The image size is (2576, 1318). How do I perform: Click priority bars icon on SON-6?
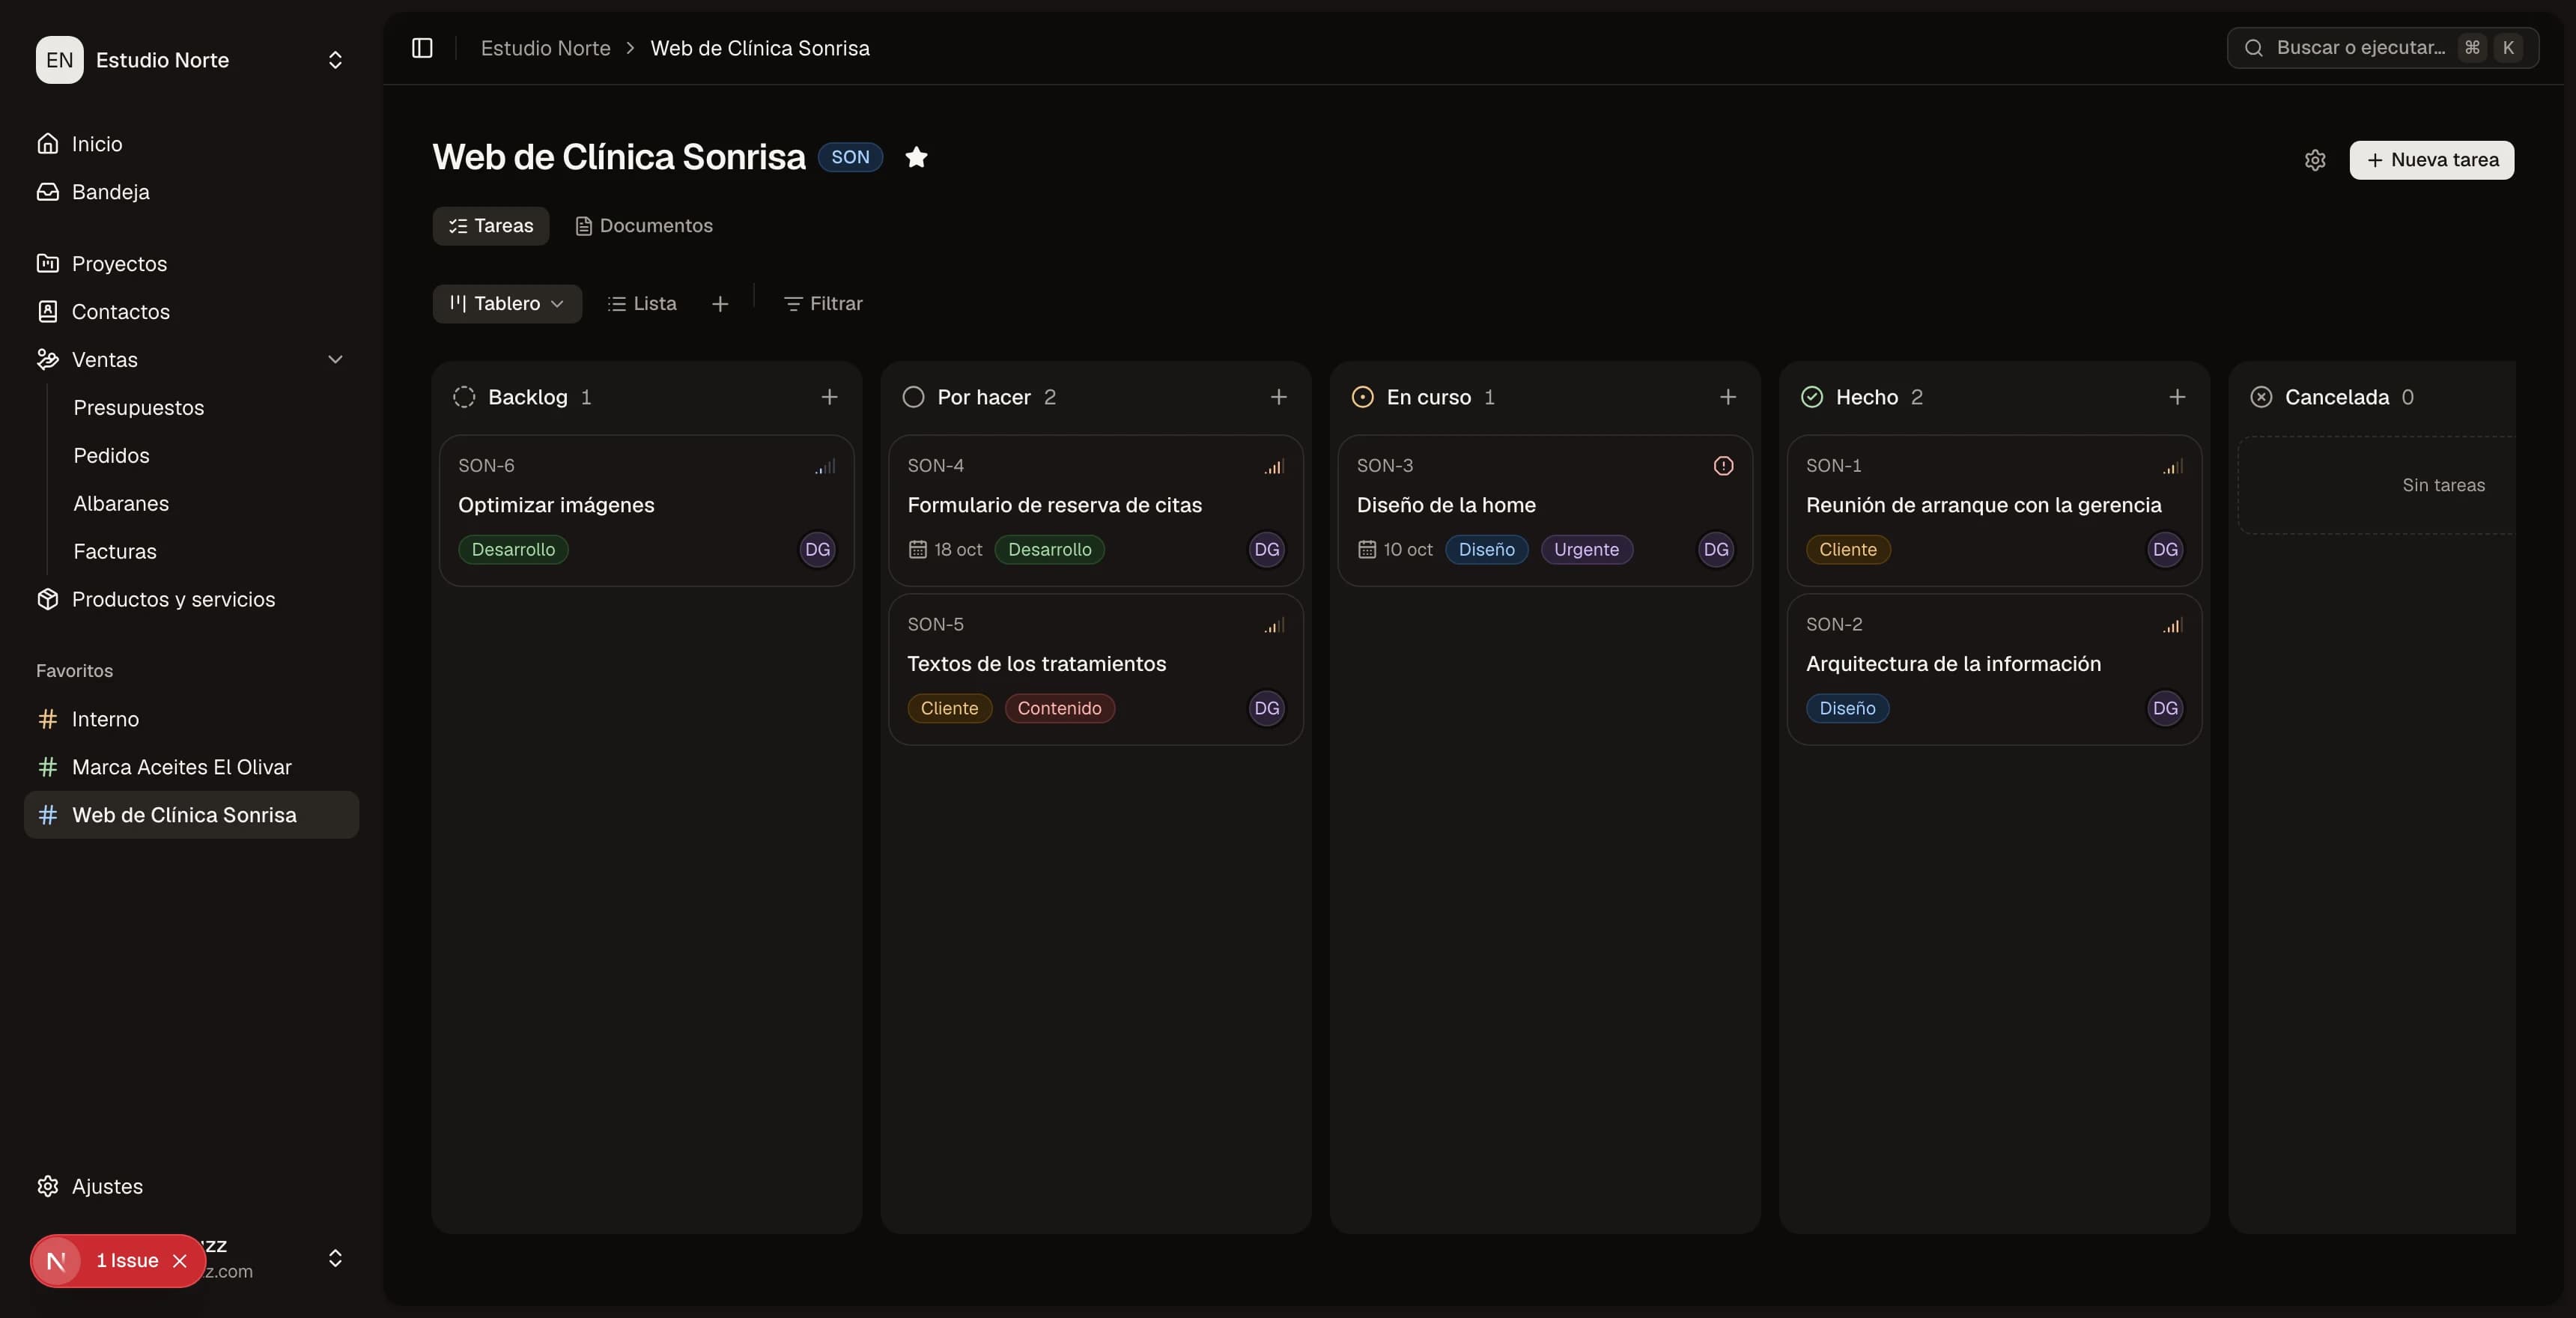(825, 466)
